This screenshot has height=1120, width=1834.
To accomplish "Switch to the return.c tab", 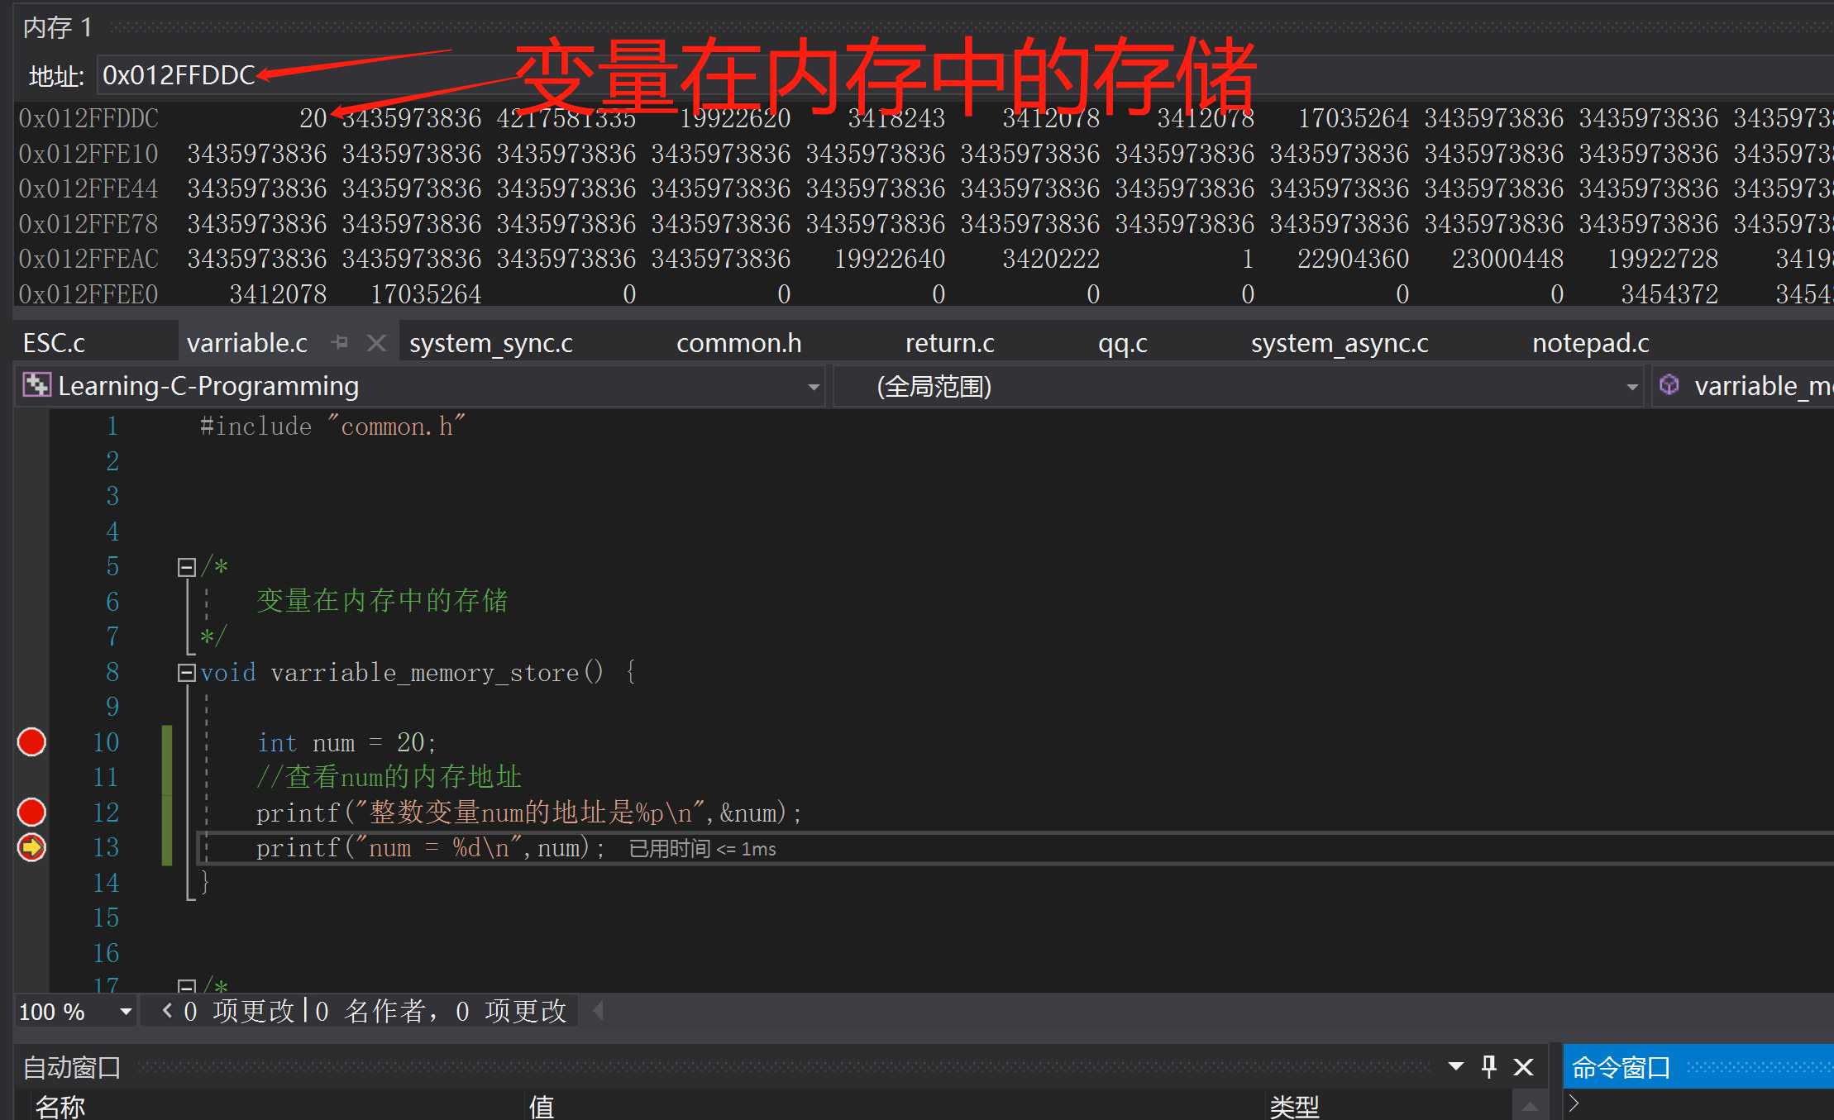I will pyautogui.click(x=949, y=343).
